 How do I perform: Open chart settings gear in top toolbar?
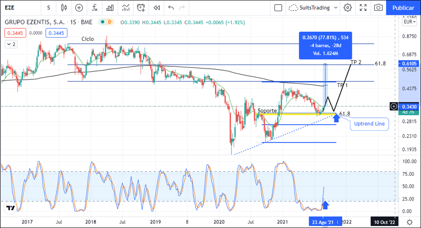pyautogui.click(x=348, y=8)
